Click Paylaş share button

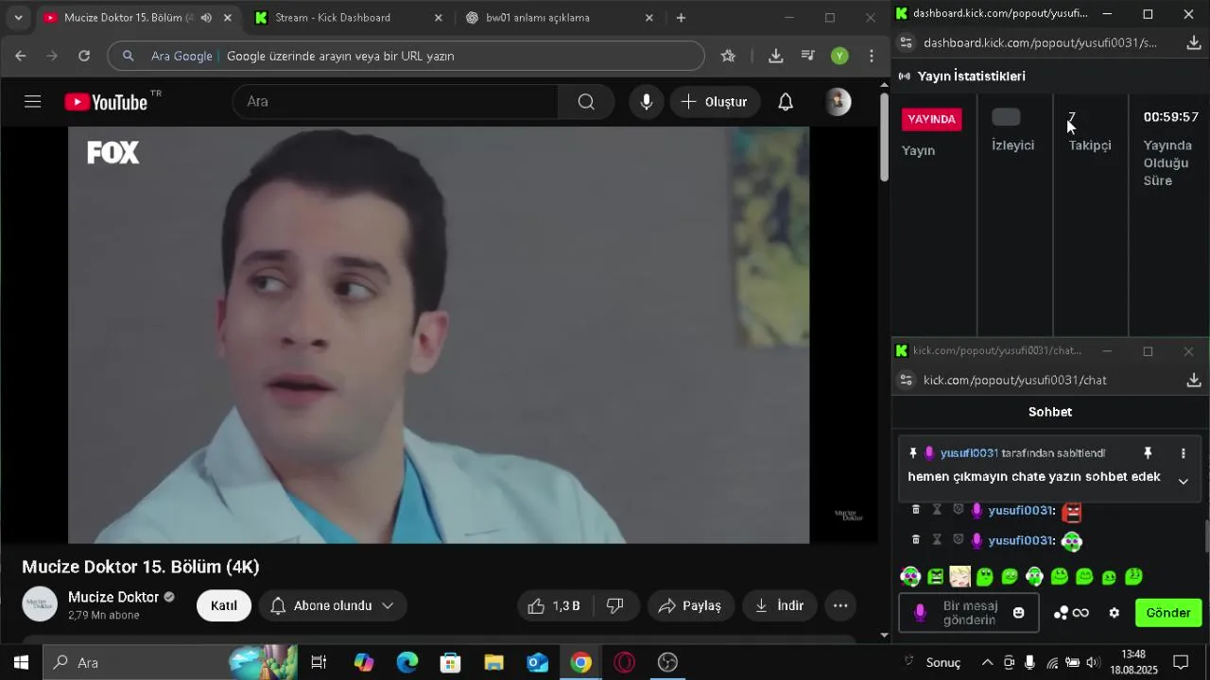pos(690,605)
